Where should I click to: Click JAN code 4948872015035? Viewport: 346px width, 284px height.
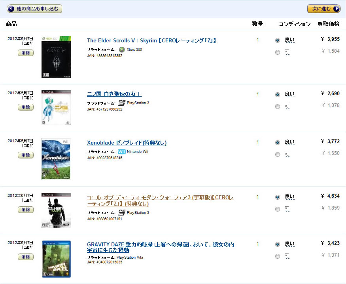click(109, 262)
